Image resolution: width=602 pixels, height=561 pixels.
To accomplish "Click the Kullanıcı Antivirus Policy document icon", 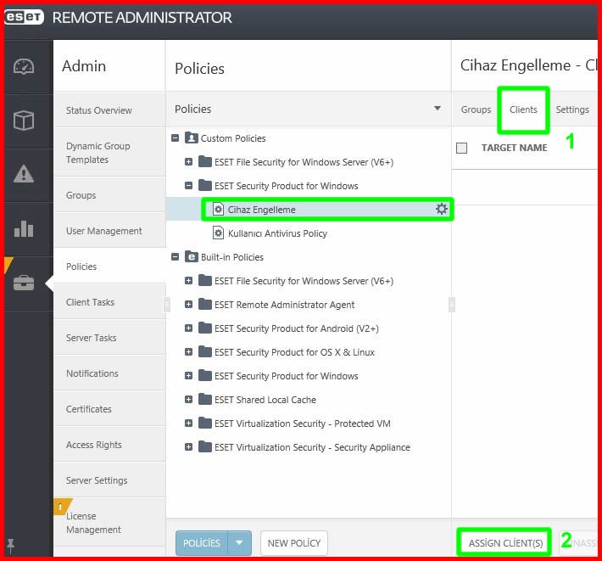I will [218, 233].
